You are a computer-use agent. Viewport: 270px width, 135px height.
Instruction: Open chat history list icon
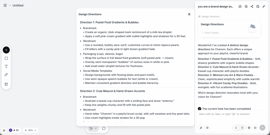coord(246,7)
